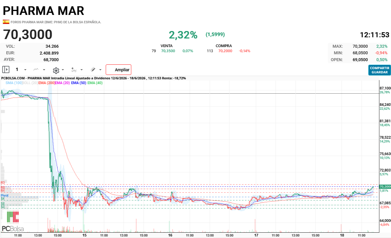Click the VOL value 34.266
391x238 pixels.
coord(52,46)
